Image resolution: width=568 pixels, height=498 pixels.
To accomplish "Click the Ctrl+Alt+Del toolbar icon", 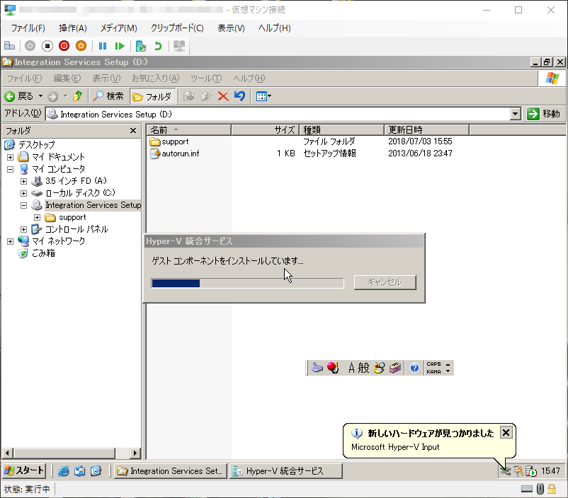I will pos(9,46).
